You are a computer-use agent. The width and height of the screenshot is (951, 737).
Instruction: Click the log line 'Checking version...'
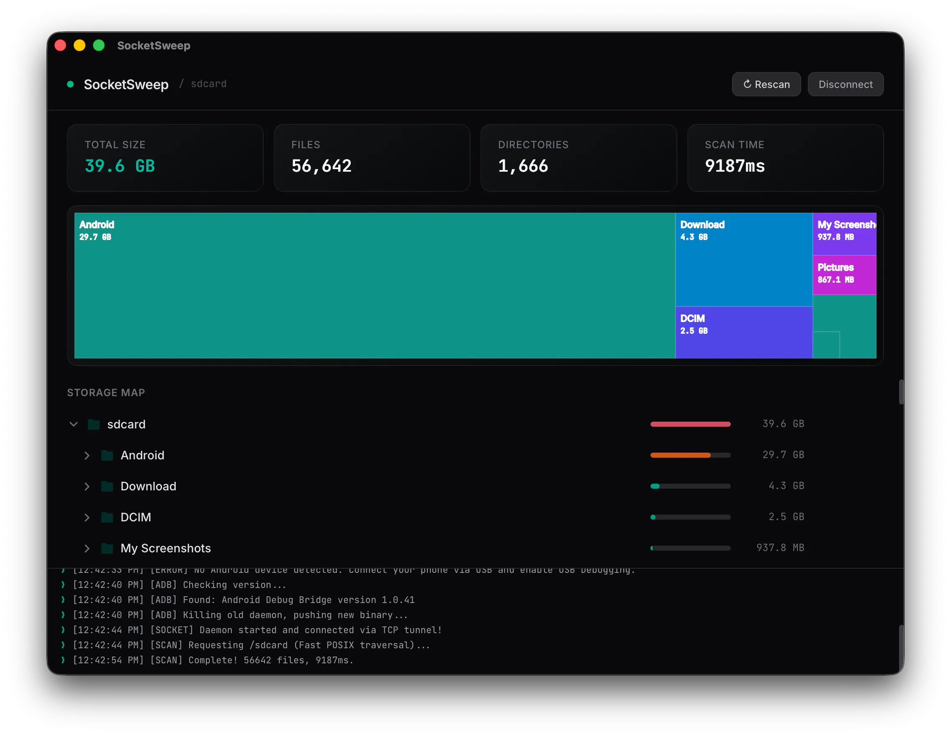click(x=180, y=585)
